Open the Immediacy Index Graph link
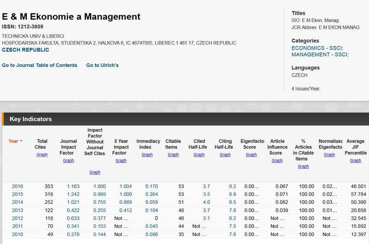Screen dimensions: 369x244 tap(147, 154)
